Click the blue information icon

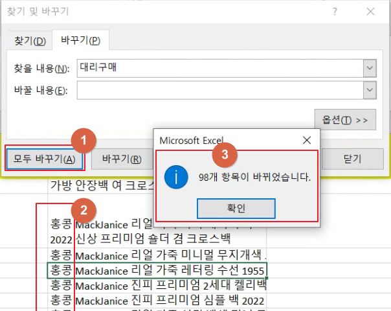pyautogui.click(x=176, y=178)
